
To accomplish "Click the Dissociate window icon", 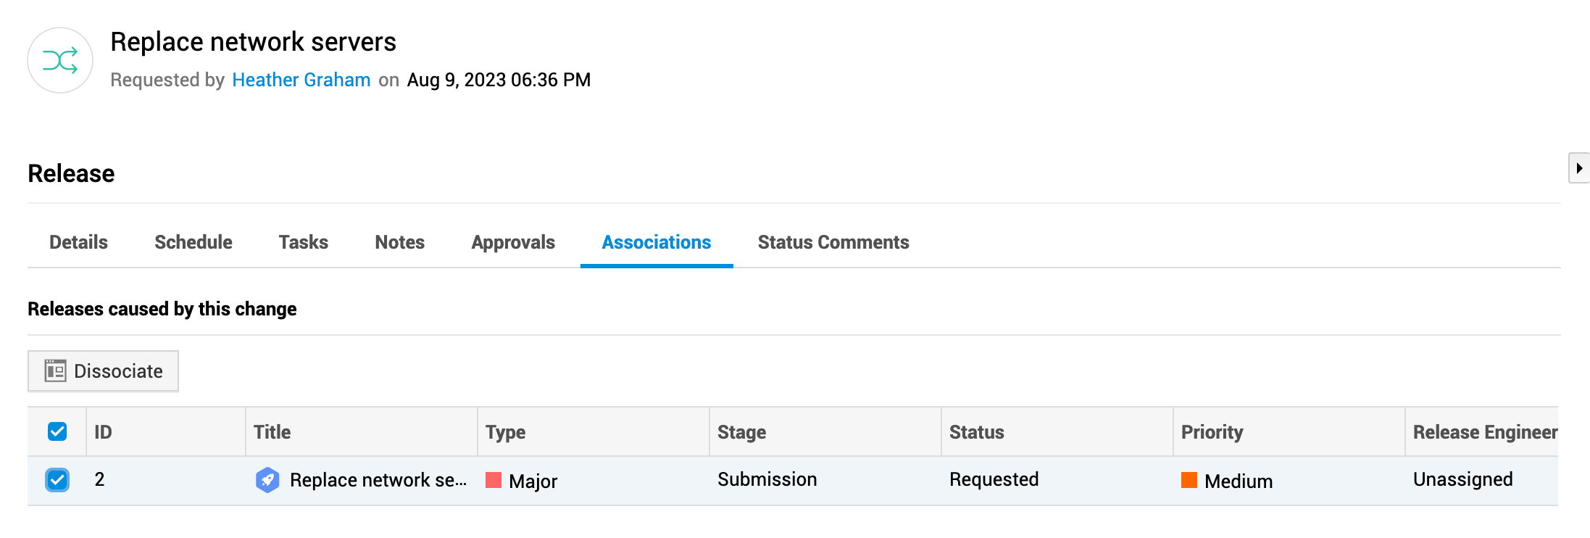I will click(55, 371).
